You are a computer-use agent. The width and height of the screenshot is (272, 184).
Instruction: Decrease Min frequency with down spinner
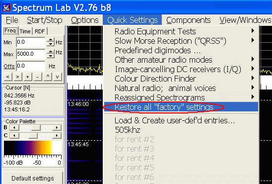[x=51, y=44]
